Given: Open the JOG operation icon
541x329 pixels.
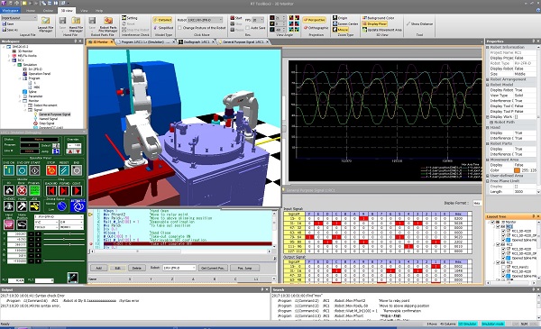Looking at the screenshot, I should coord(34,206).
